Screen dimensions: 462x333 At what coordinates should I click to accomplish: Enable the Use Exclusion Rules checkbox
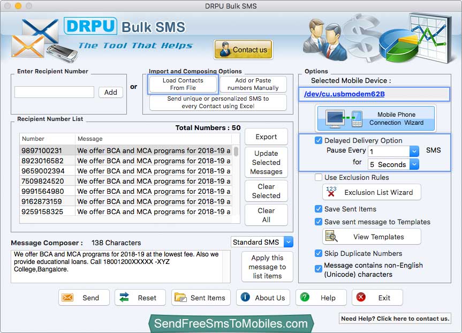319,177
